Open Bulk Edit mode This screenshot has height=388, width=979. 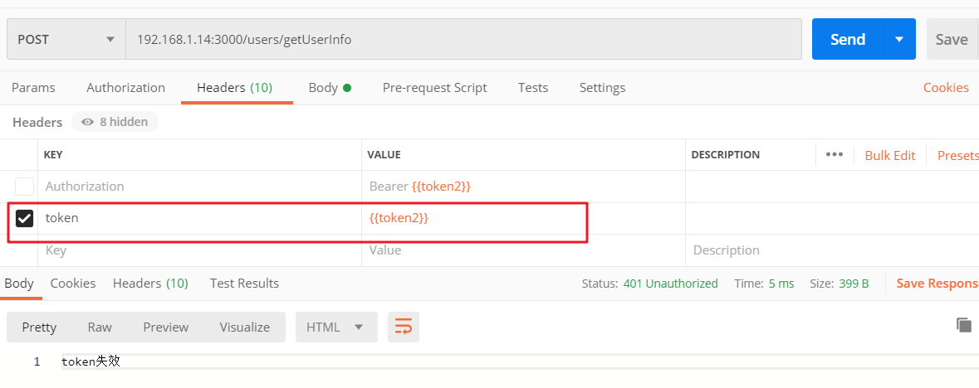[889, 155]
